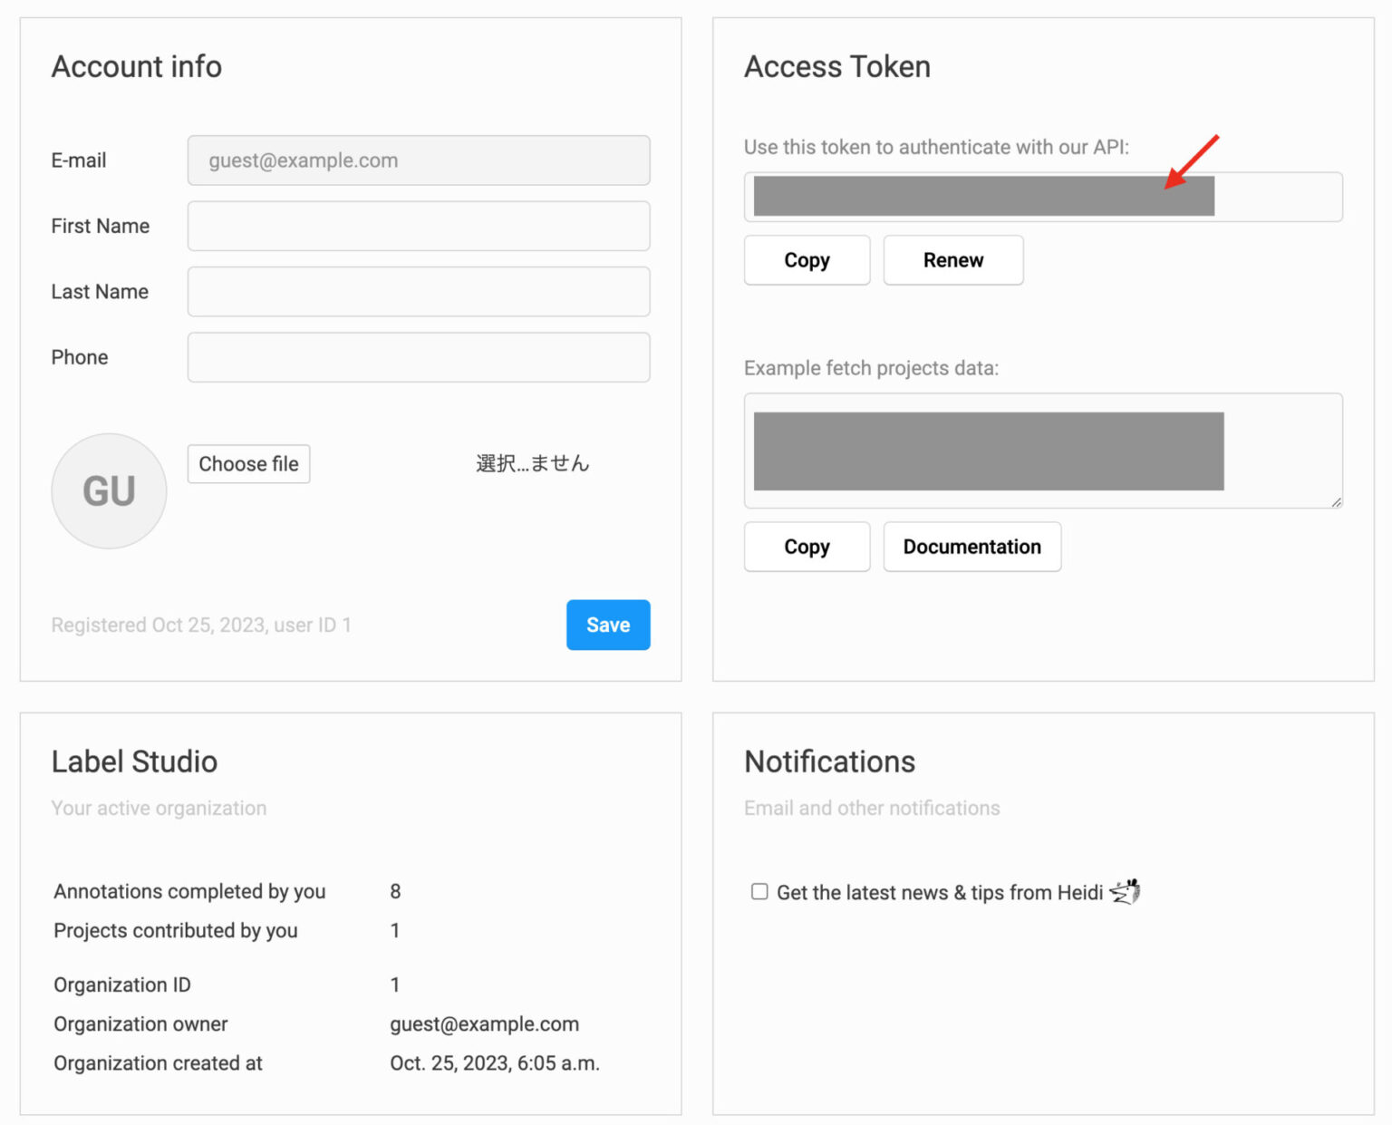Copy the access token
1392x1125 pixels.
pos(807,260)
